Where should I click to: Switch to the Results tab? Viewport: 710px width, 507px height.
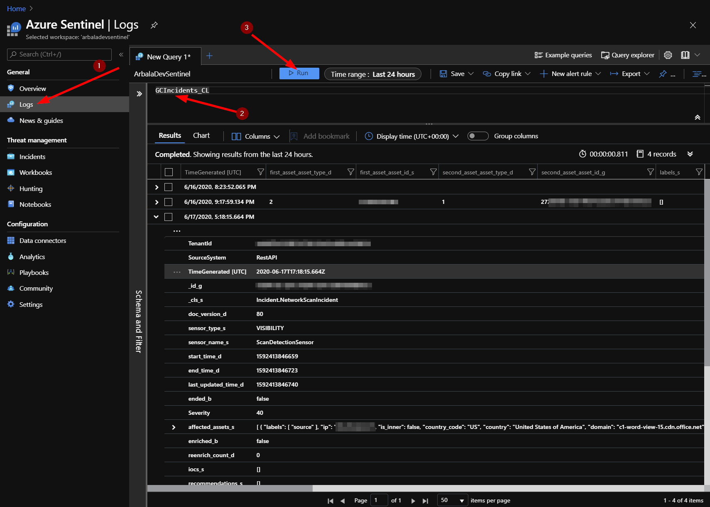pyautogui.click(x=170, y=135)
